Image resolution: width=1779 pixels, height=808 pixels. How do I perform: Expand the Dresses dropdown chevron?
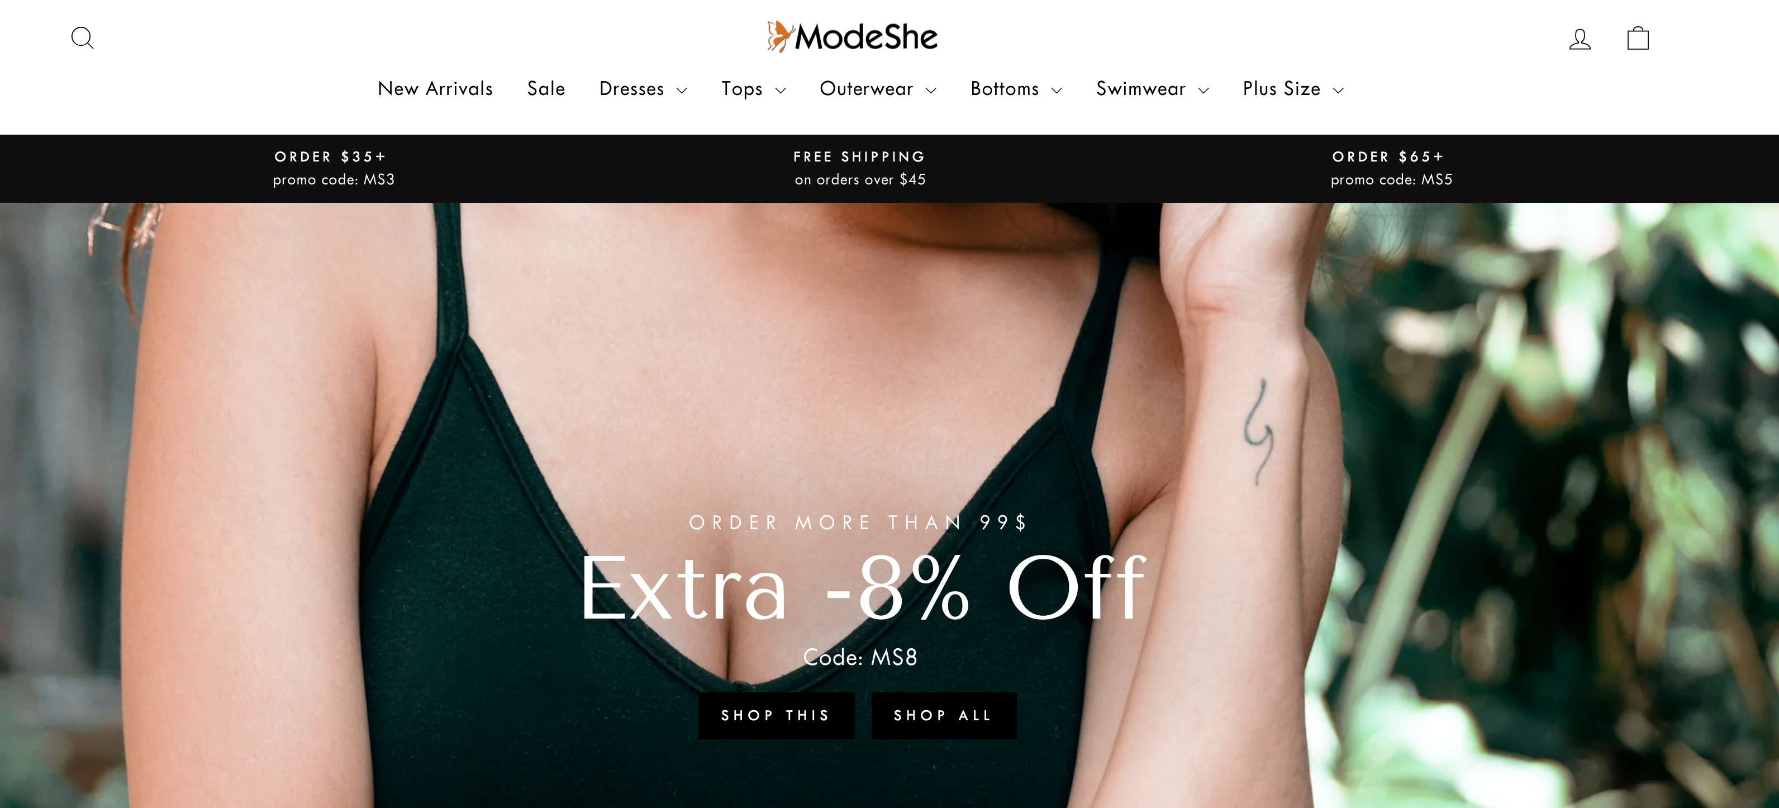pos(682,91)
